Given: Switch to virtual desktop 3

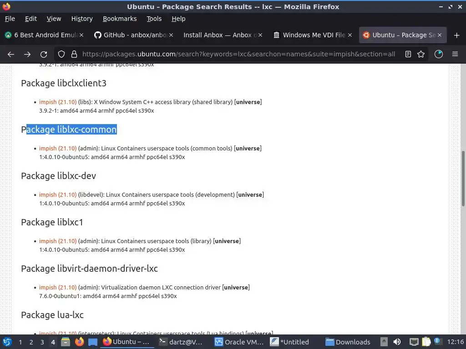Looking at the screenshot, I should coord(42,342).
